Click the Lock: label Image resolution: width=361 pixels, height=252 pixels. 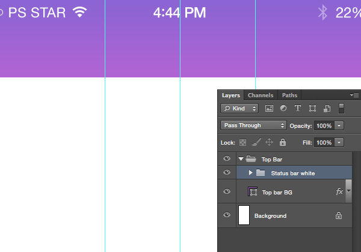point(227,143)
